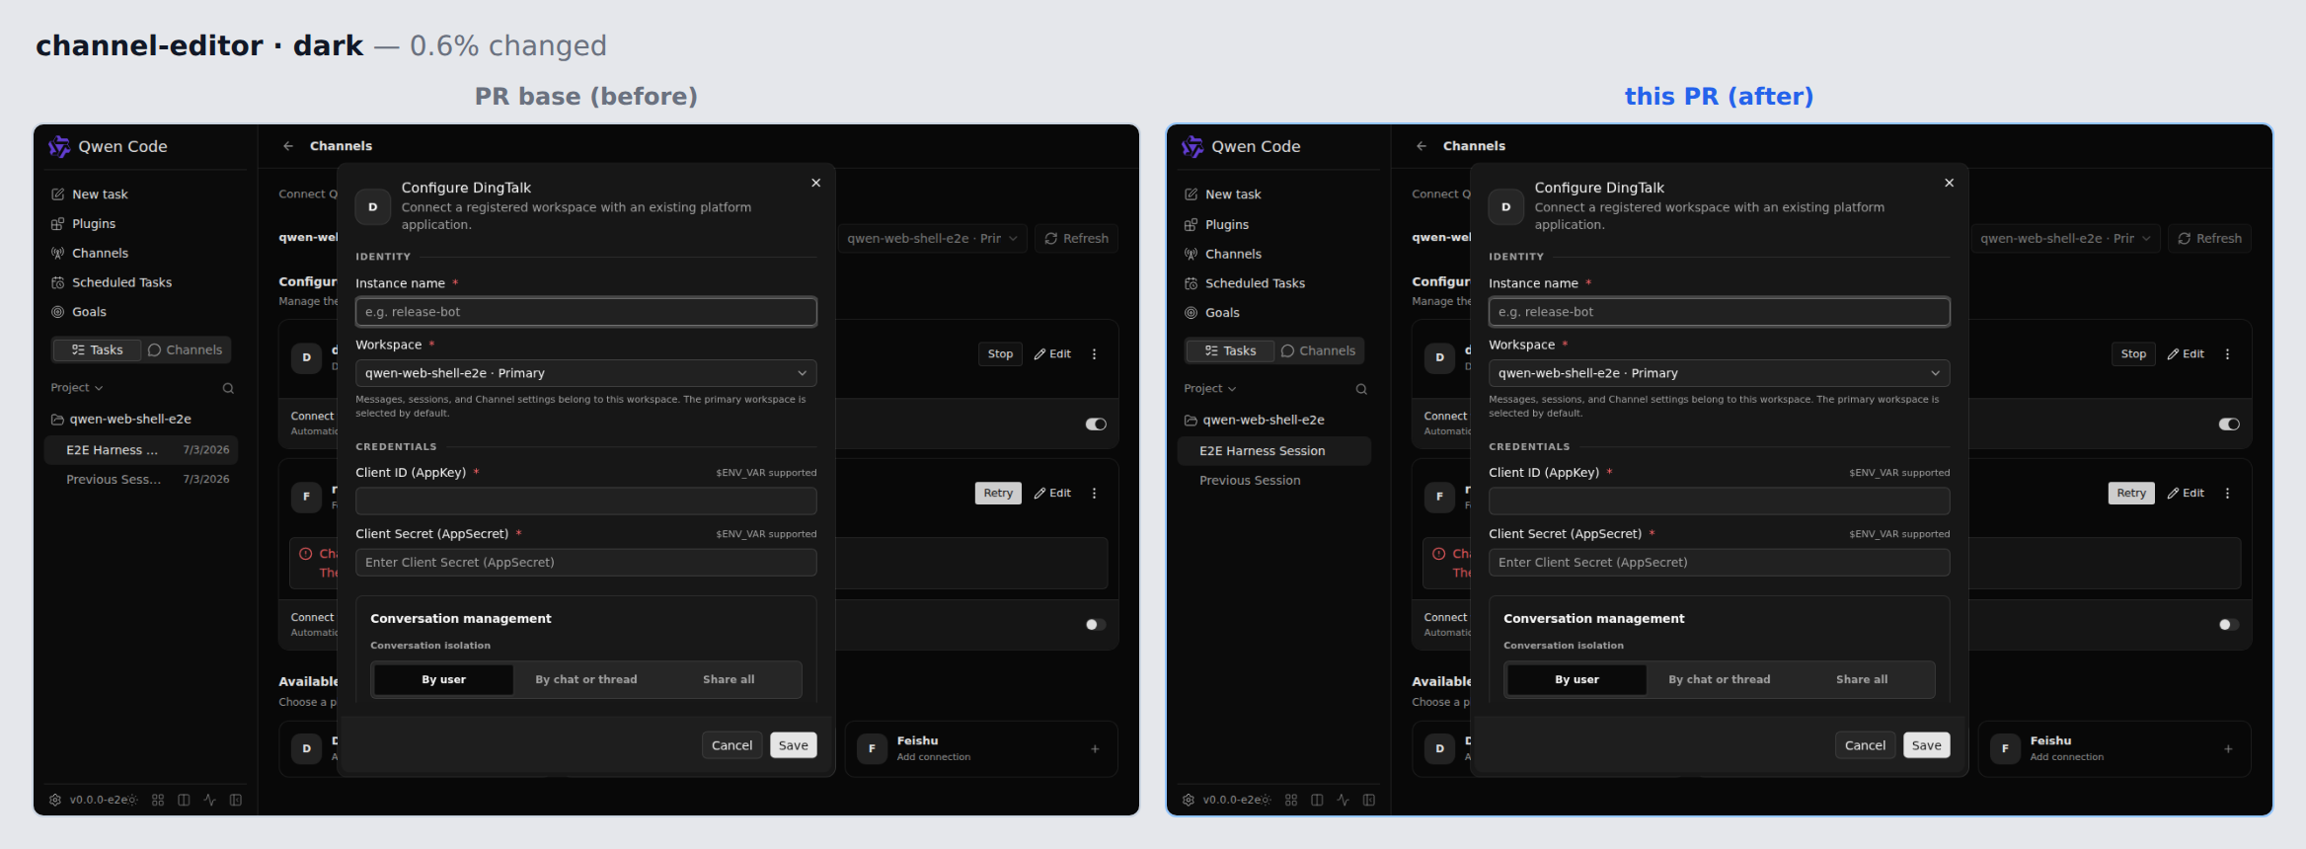Click the Channels antenna icon in after panel sidebar
Viewport: 2306px width, 849px height.
tap(1191, 254)
